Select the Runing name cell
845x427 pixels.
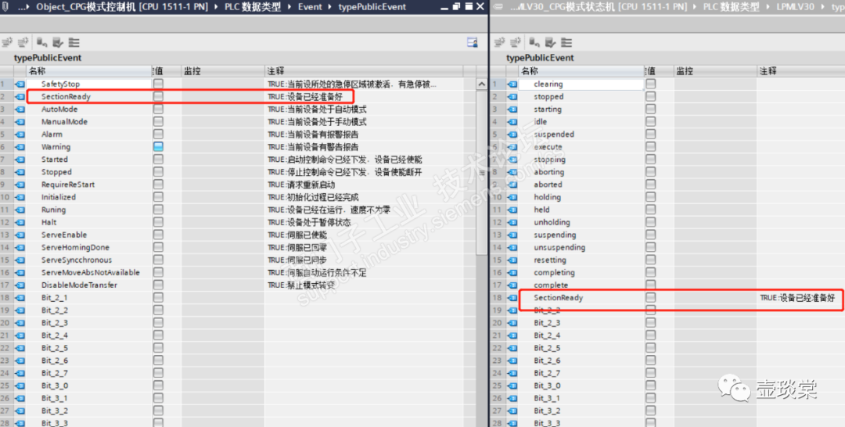pos(89,210)
